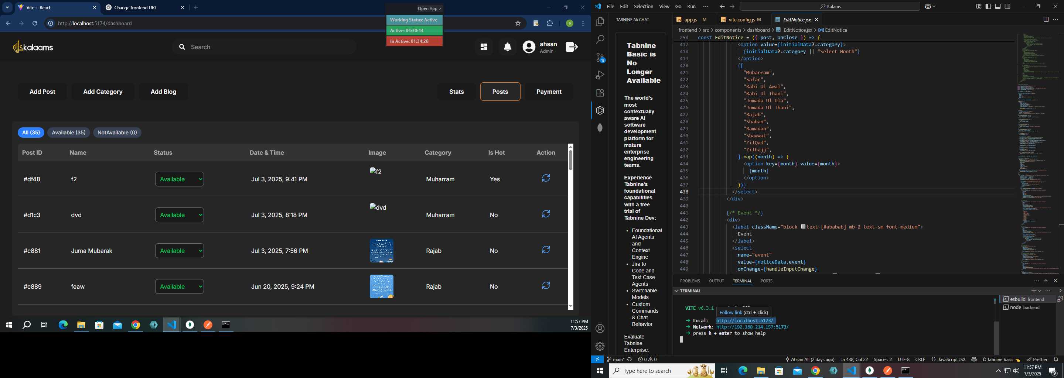Click the Add Blog button
The width and height of the screenshot is (1064, 378).
164,92
